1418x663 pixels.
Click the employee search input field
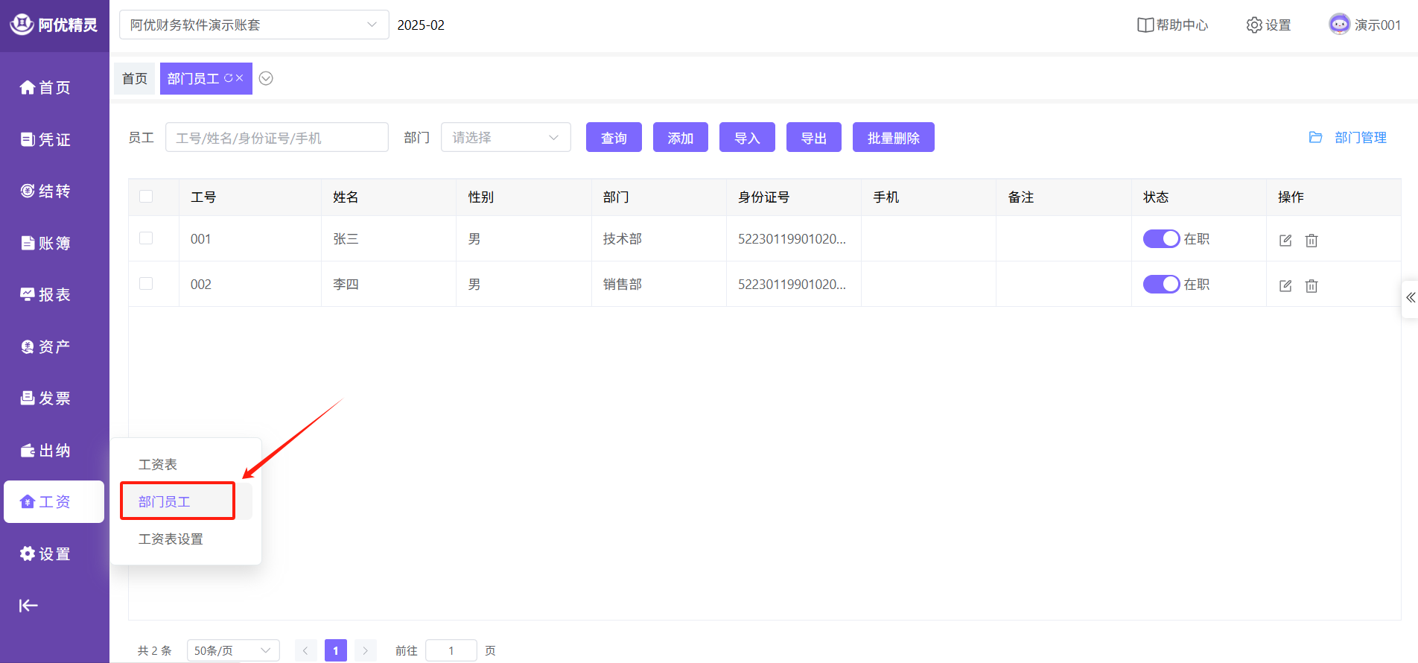(276, 138)
